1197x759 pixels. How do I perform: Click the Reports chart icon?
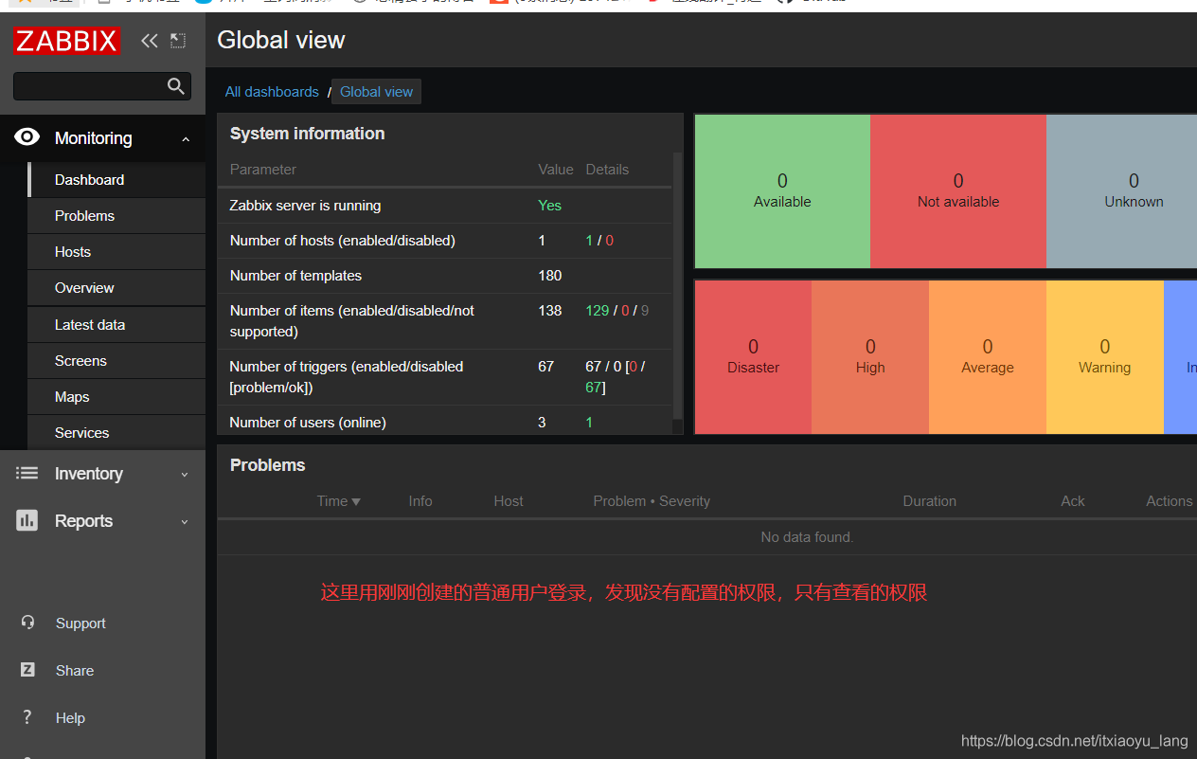pyautogui.click(x=27, y=520)
